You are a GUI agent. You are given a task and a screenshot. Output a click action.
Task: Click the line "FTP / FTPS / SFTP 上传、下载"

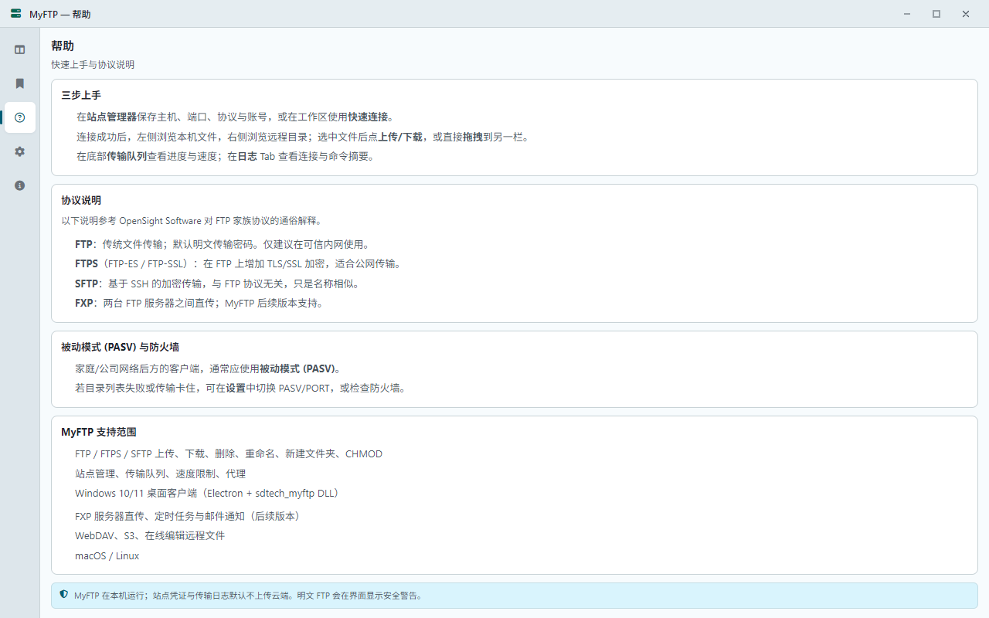point(229,453)
